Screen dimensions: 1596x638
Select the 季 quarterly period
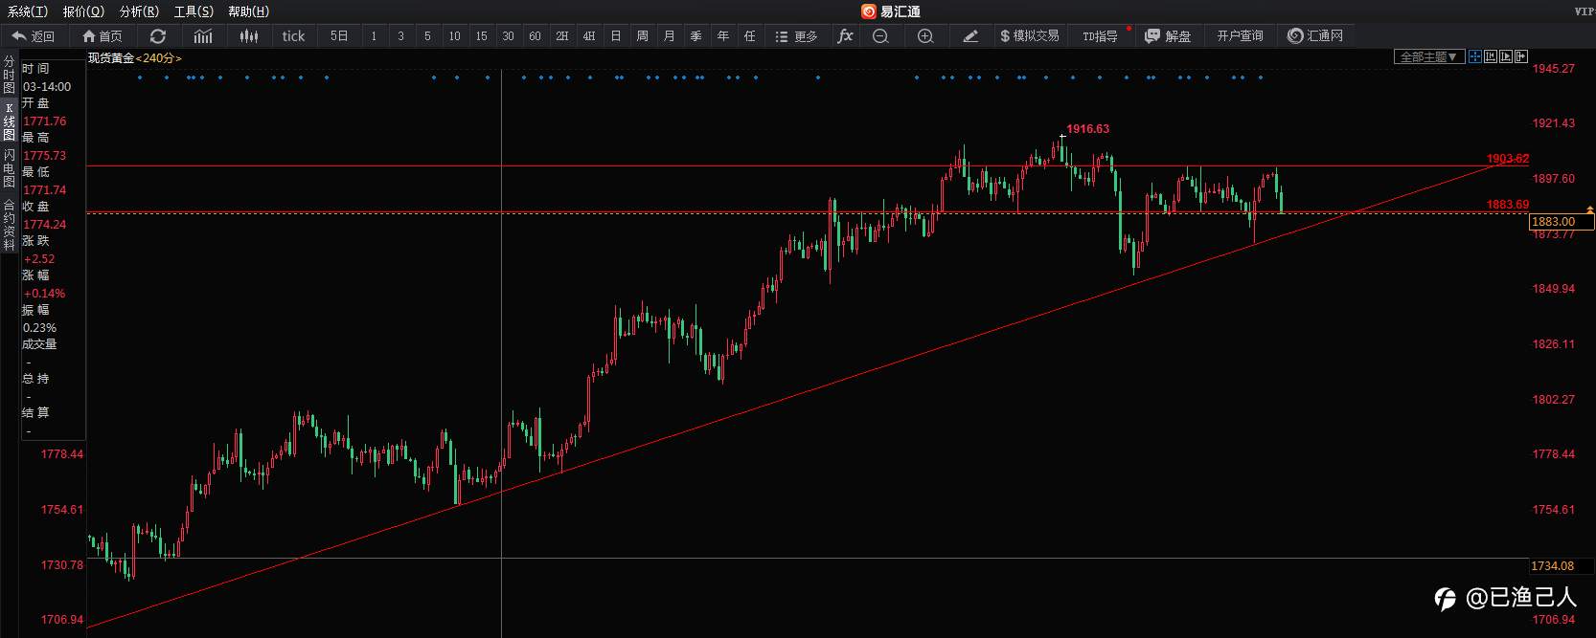695,35
